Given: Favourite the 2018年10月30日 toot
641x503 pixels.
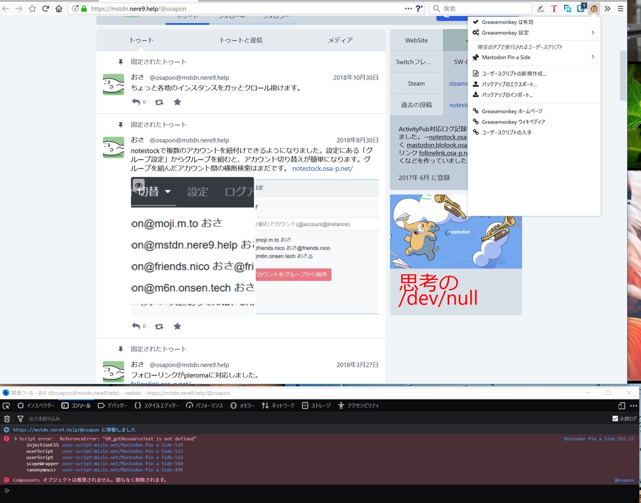Looking at the screenshot, I should tap(177, 102).
